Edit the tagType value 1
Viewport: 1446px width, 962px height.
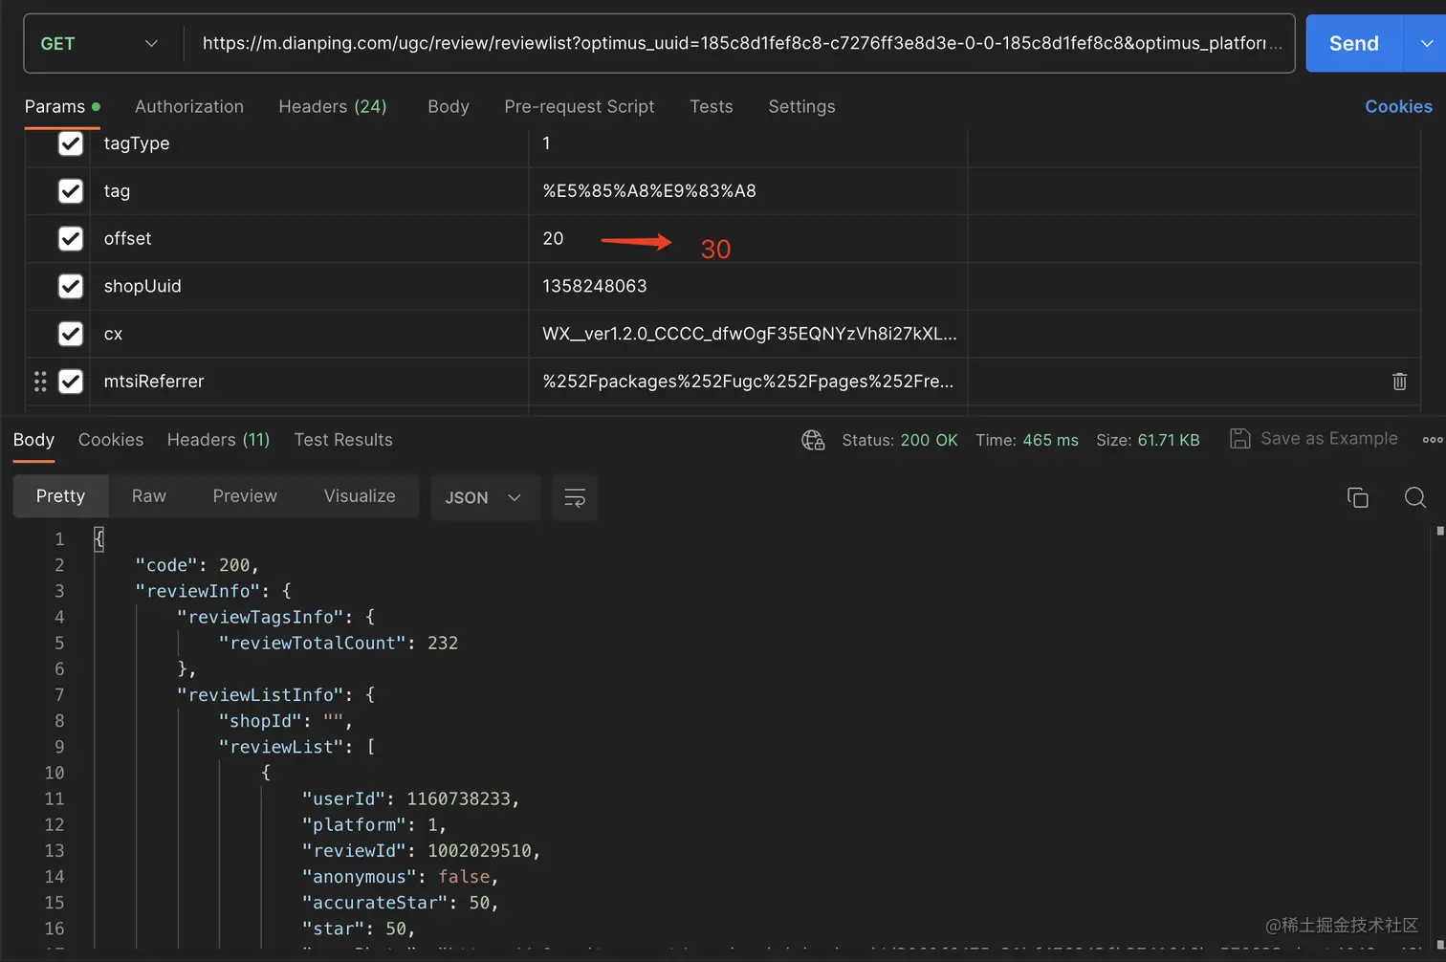pos(546,143)
